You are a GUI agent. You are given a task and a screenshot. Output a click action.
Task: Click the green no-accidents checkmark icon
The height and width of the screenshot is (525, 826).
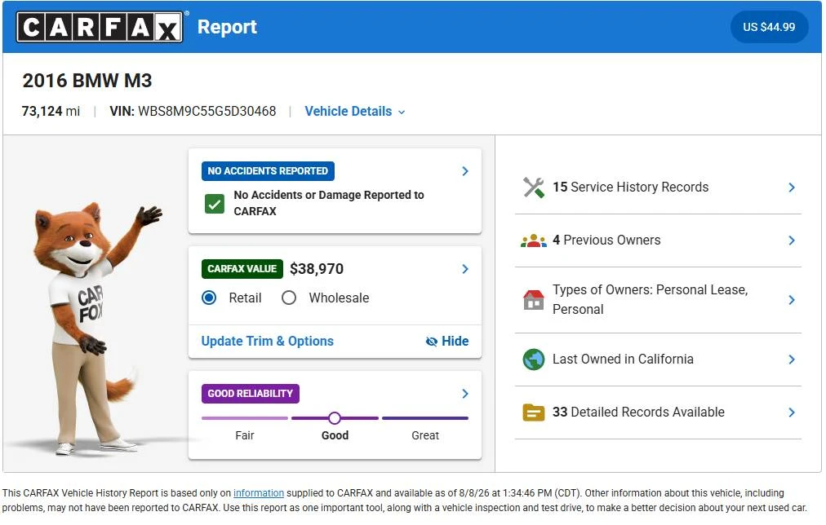[215, 204]
